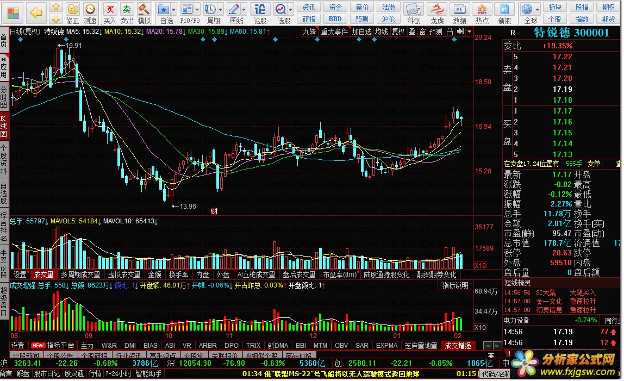Open the 全球 global markets icon
This screenshot has height=381, width=624.
pos(528,13)
